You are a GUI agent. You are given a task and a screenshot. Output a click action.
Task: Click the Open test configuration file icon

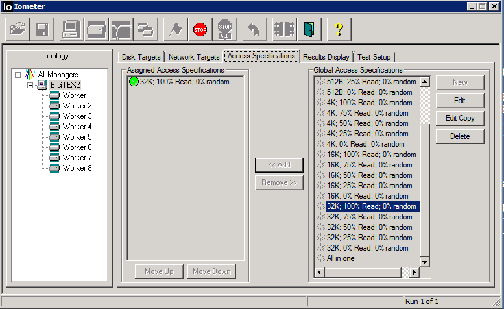coord(18,29)
